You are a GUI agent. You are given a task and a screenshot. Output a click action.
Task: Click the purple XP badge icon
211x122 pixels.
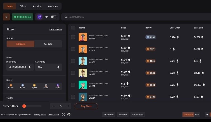[39, 17]
